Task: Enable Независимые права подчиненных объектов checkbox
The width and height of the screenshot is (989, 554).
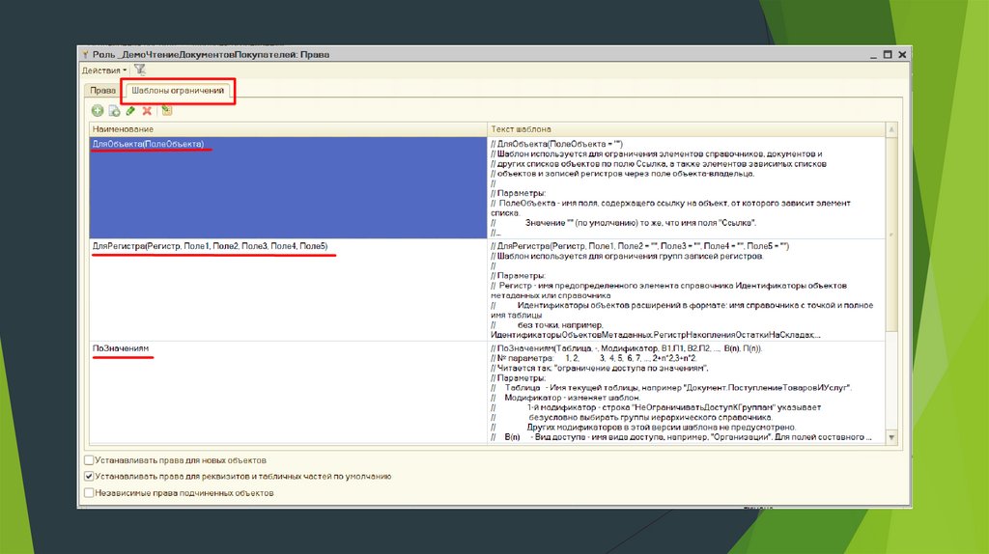Action: point(89,493)
